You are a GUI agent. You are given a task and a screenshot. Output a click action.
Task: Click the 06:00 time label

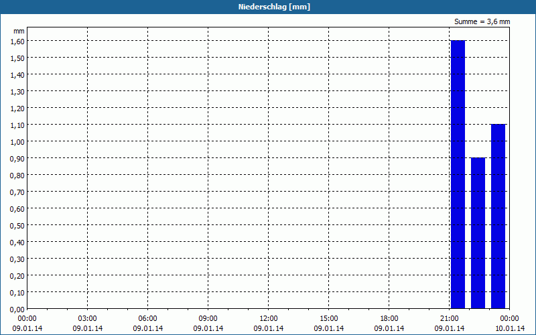147,318
